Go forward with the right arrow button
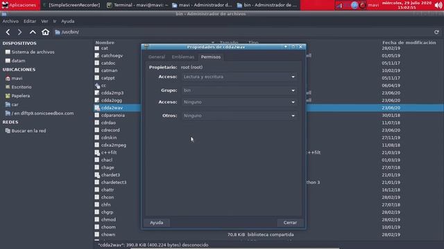Image resolution: width=444 pixels, height=249 pixels. 19,33
